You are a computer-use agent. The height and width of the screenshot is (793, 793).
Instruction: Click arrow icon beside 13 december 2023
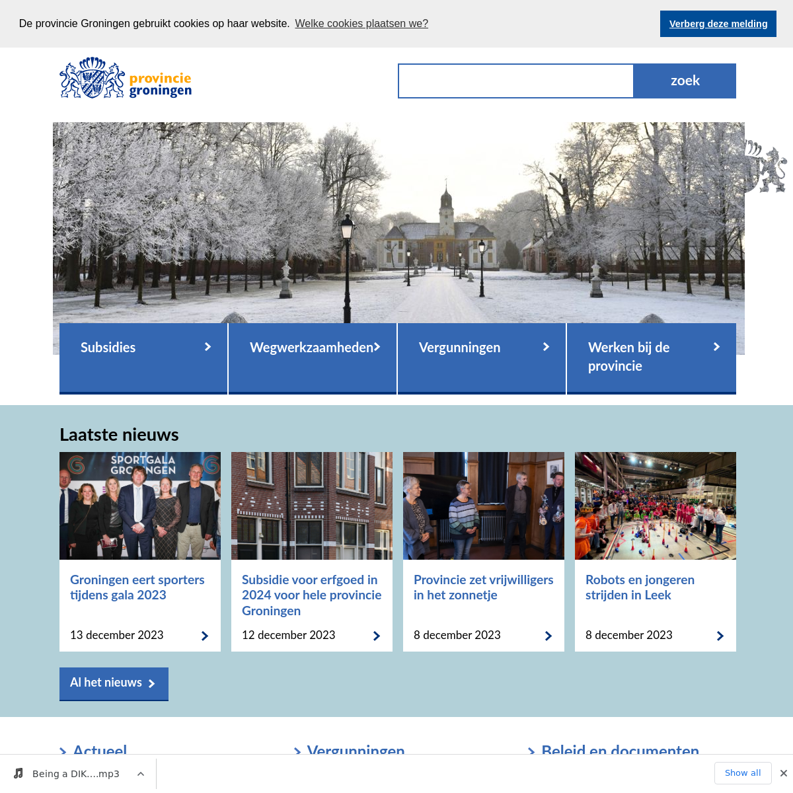pyautogui.click(x=205, y=636)
